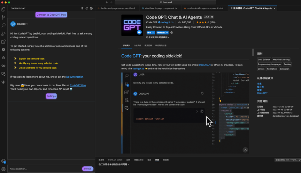
Task: Open the CodeGPT Plus link in the chat
Action: [x=78, y=85]
